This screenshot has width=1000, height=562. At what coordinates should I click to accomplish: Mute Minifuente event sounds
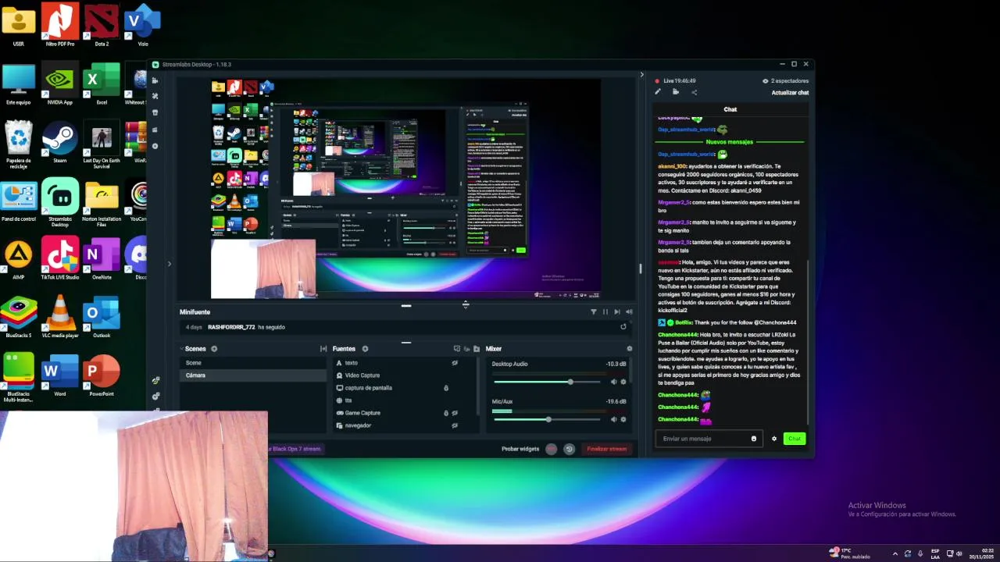[629, 312]
